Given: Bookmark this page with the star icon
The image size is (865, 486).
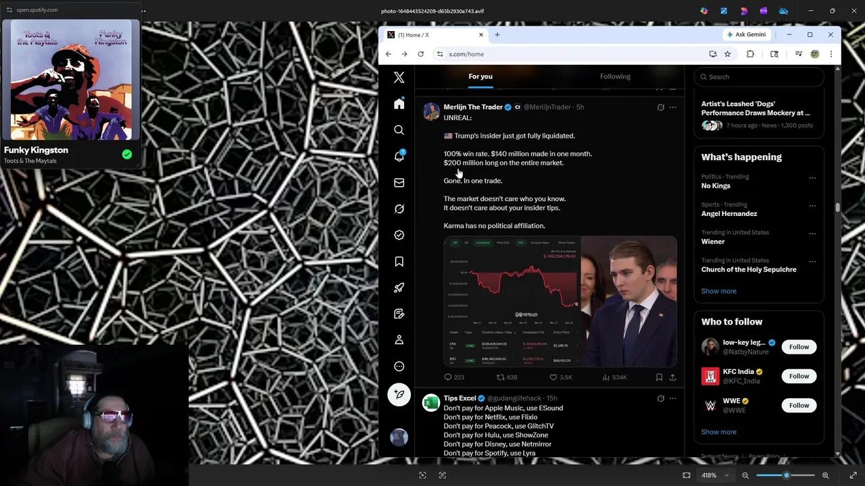Looking at the screenshot, I should tap(727, 54).
